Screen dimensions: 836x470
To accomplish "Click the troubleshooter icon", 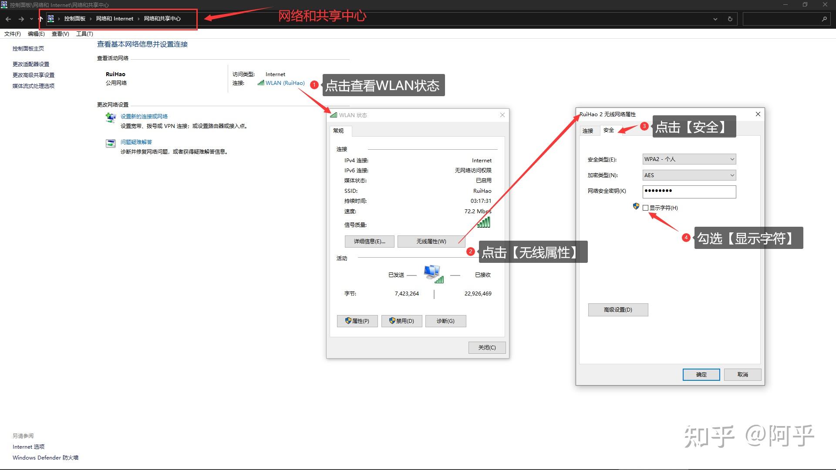I will (x=111, y=143).
